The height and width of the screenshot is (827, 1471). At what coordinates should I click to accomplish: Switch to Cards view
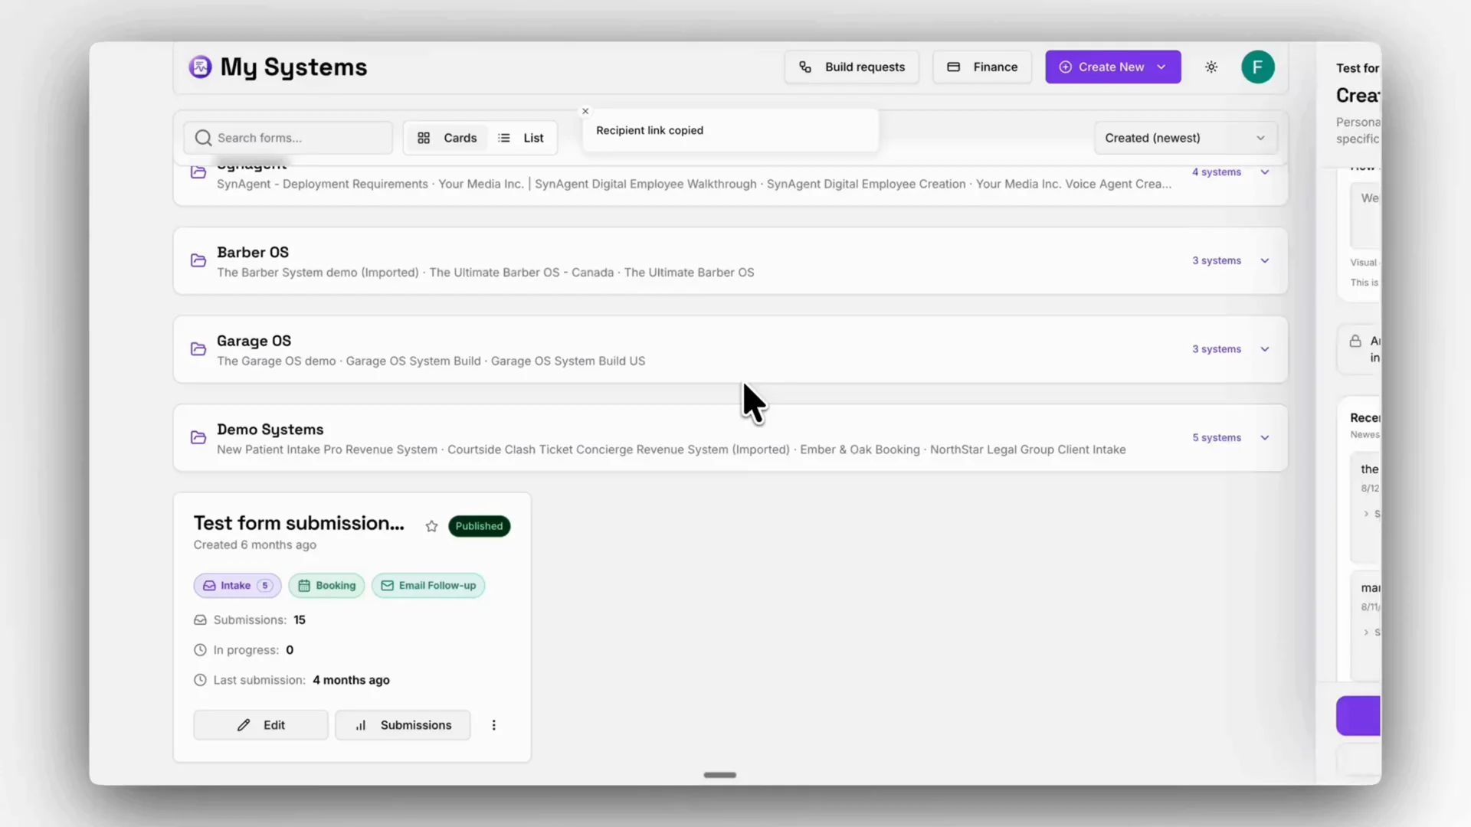point(447,138)
